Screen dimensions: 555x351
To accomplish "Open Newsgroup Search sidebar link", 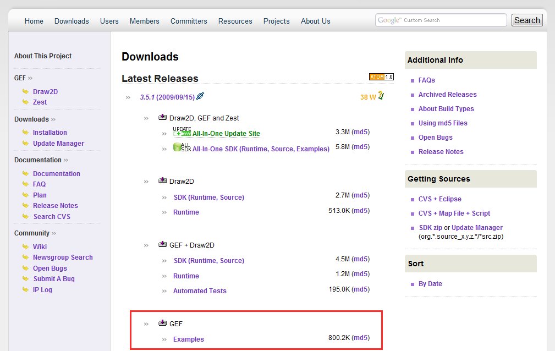I will pos(63,257).
